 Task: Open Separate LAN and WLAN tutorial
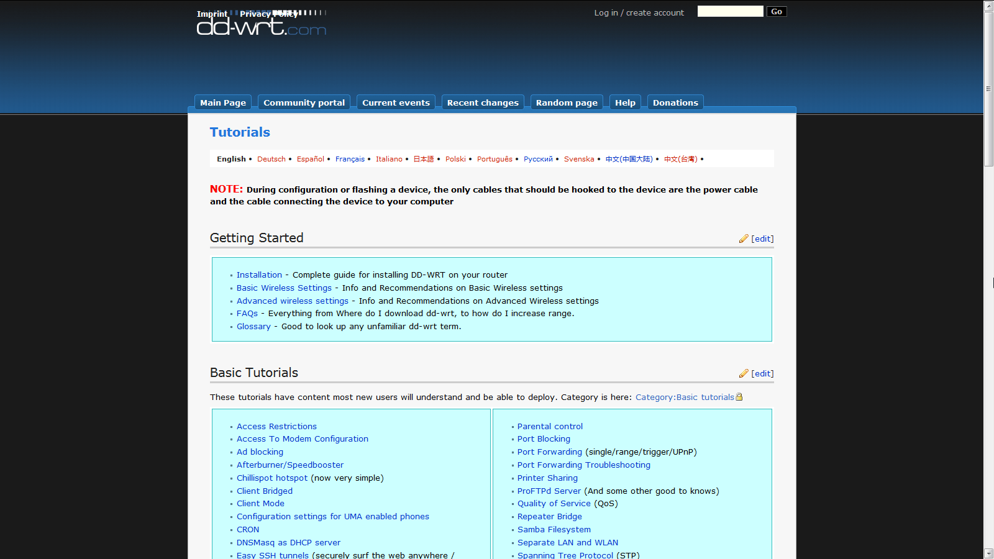click(x=568, y=542)
